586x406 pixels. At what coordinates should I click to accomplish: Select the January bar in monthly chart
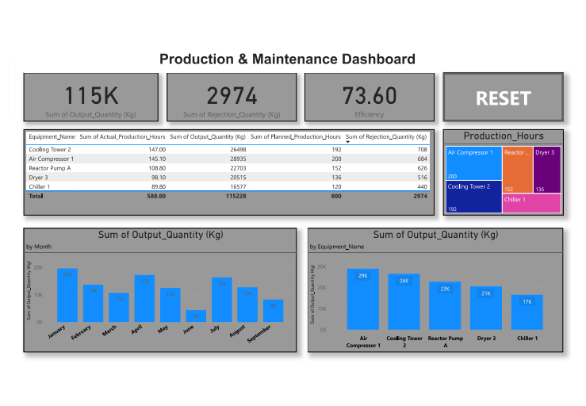pyautogui.click(x=67, y=295)
